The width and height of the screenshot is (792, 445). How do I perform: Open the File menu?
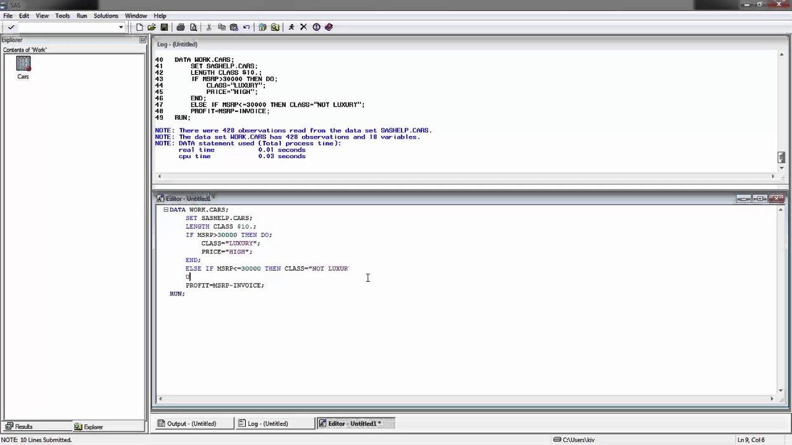tap(8, 15)
